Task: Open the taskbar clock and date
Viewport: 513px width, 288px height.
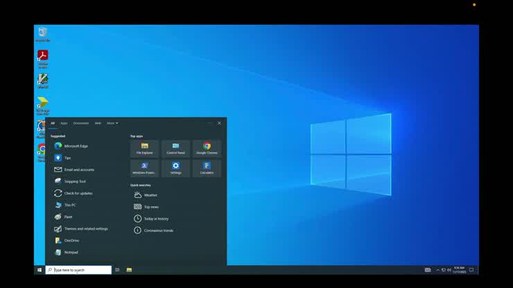Action: click(460, 270)
